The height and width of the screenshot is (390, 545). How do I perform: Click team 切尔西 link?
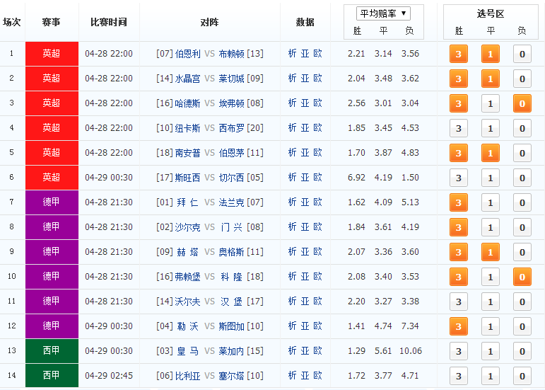(231, 178)
